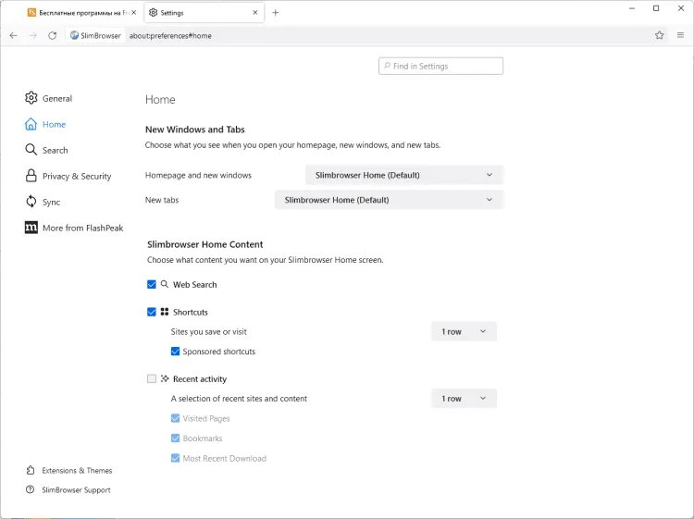
Task: Disable the Sponsored shortcuts checkbox
Action: coord(176,352)
